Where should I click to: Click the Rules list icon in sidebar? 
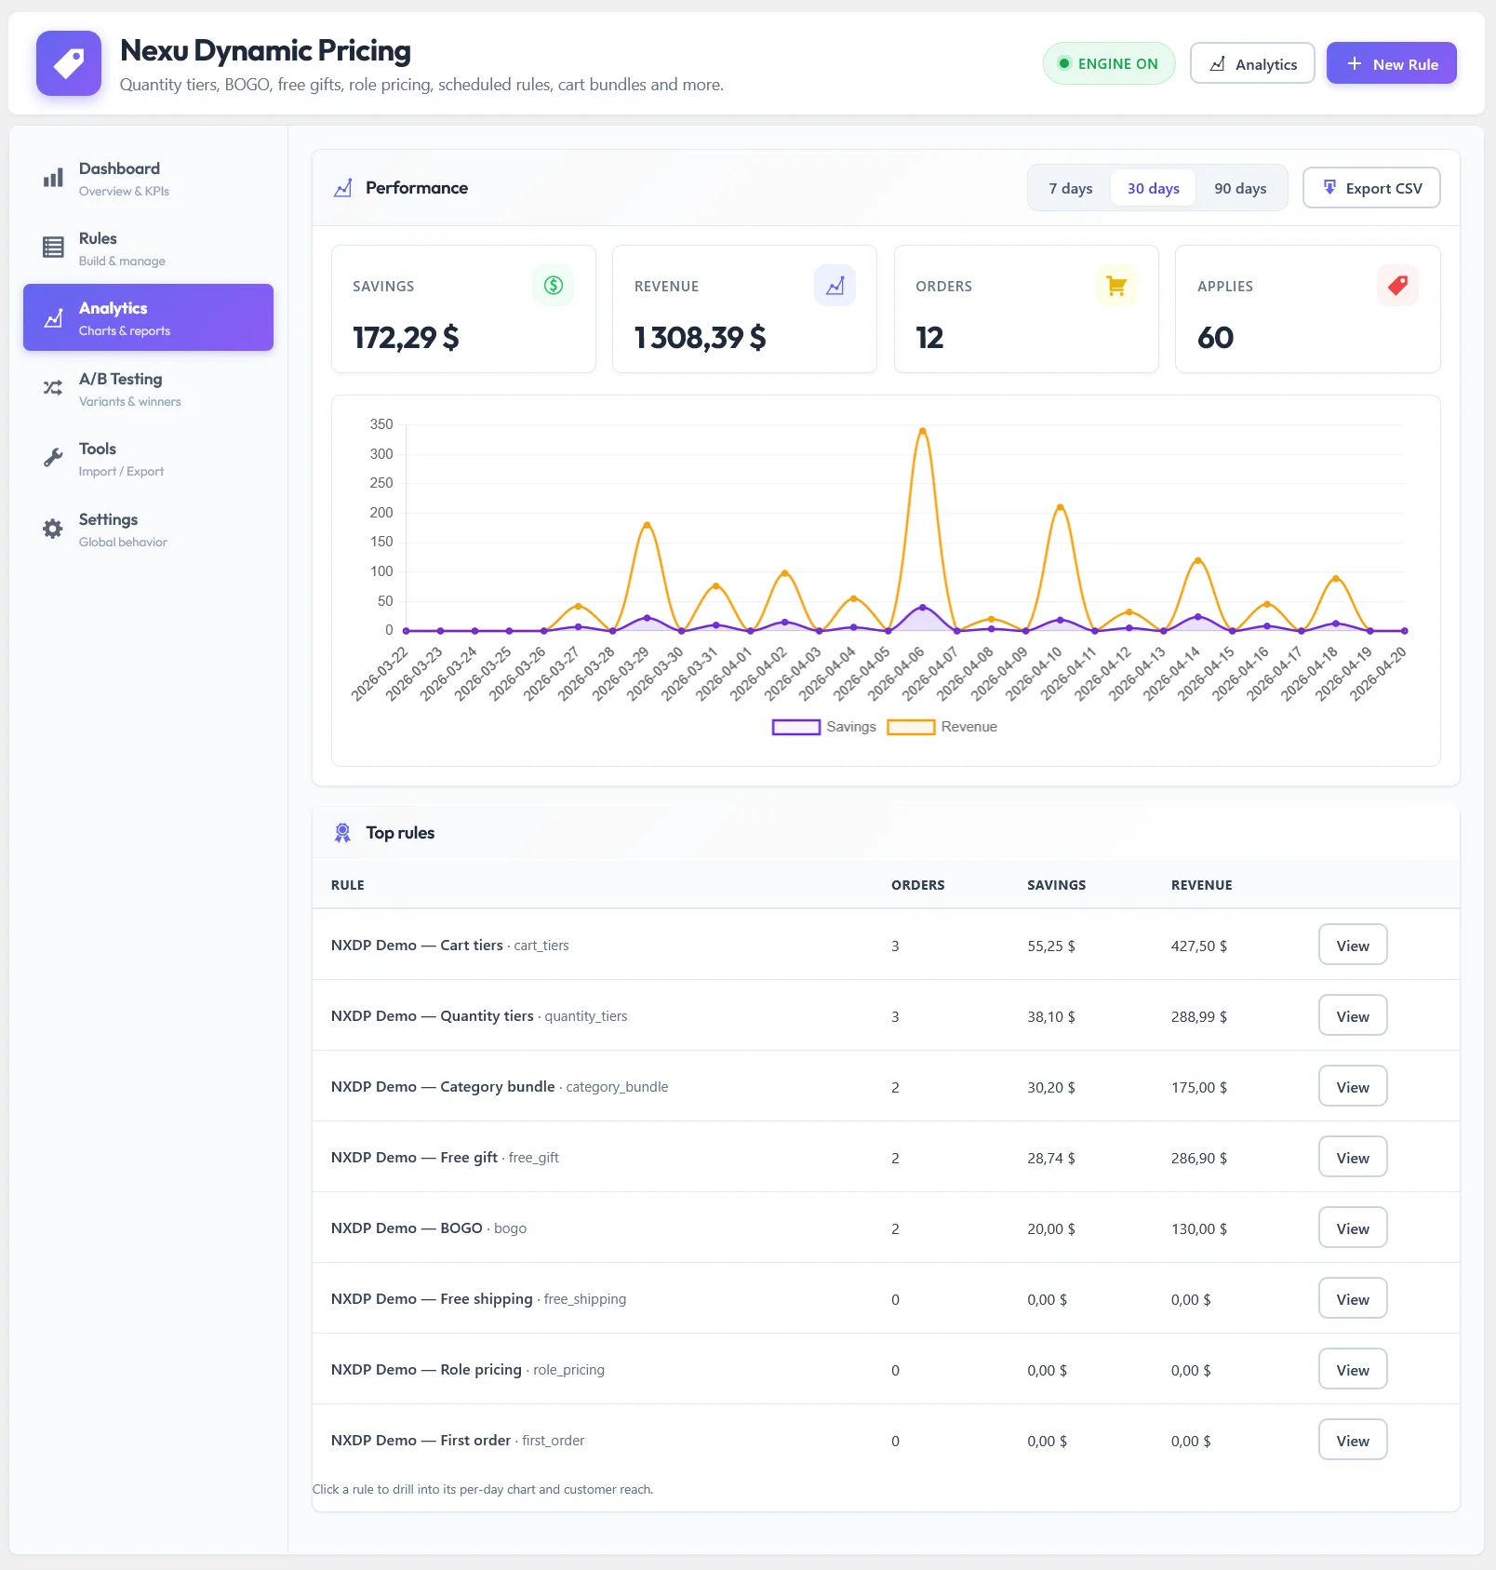tap(53, 248)
